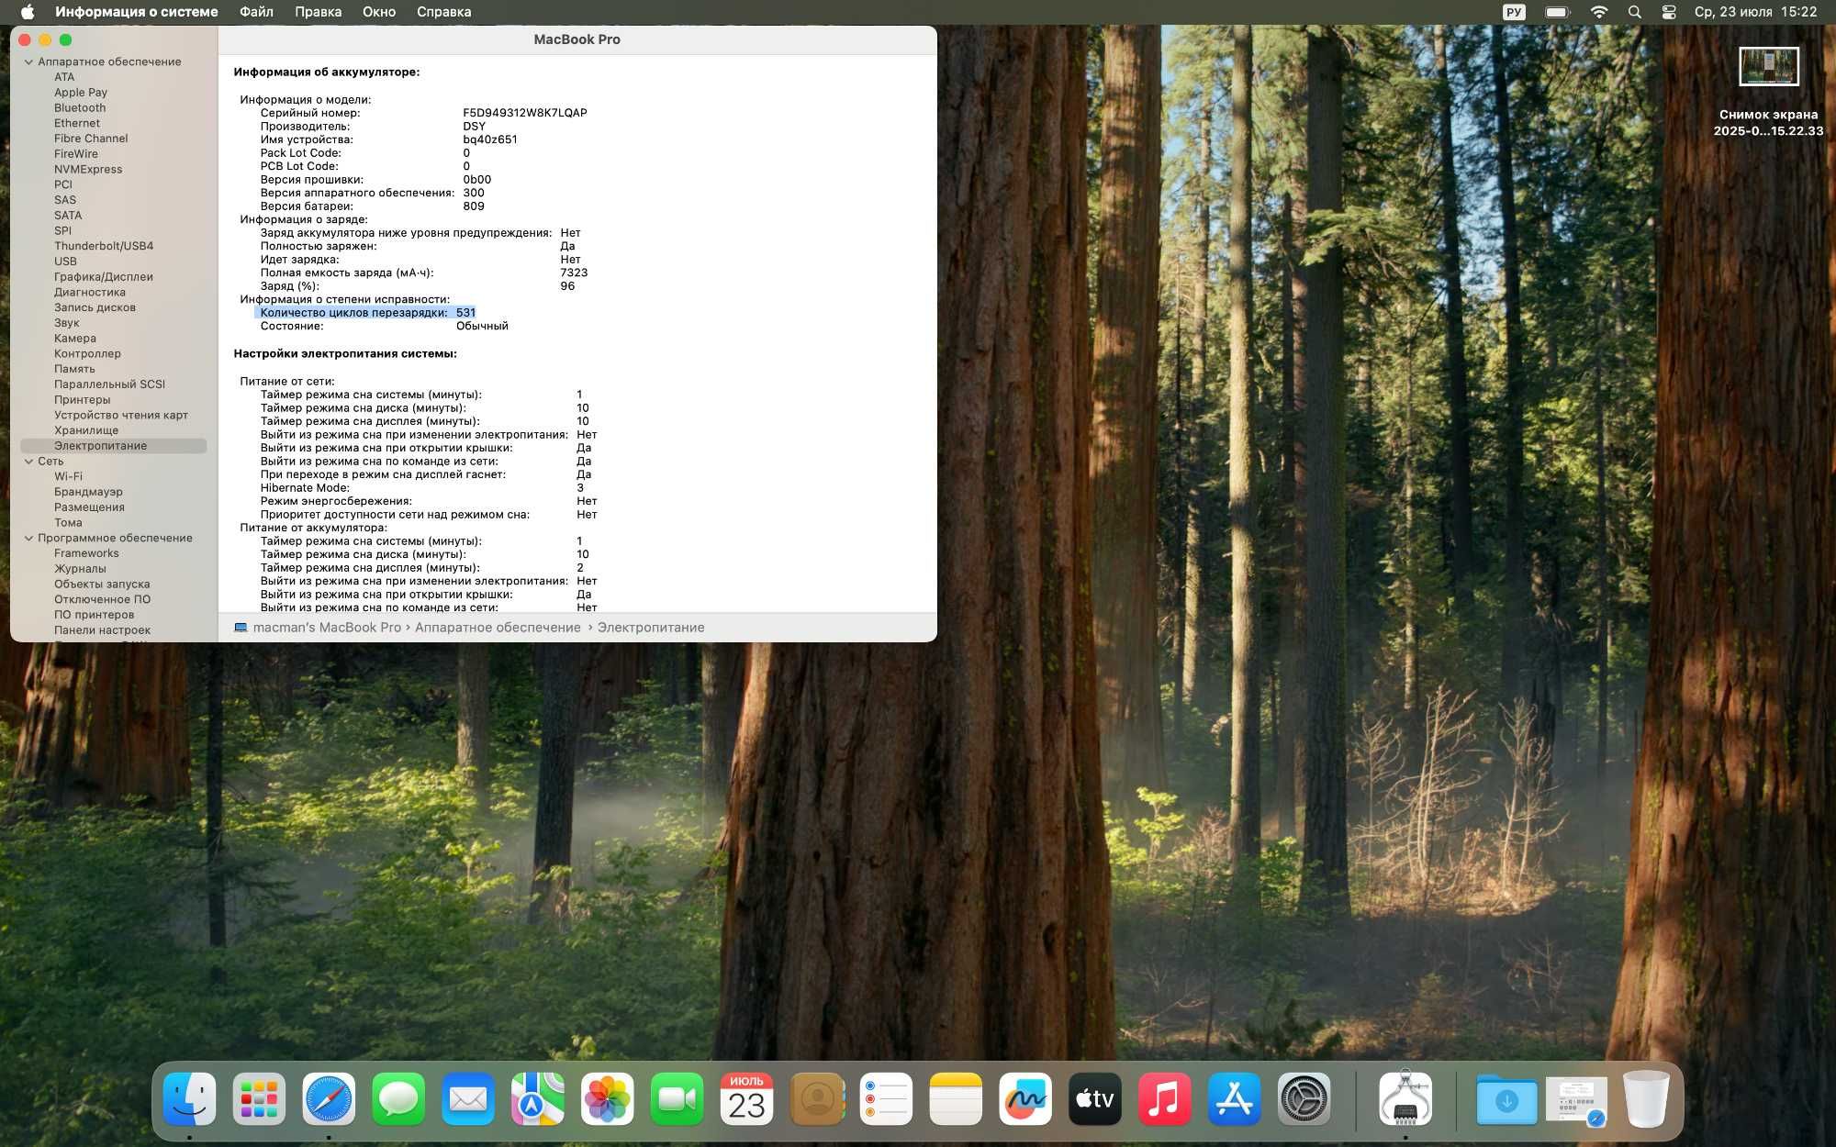Screen dimensions: 1836x1147
Task: Open Freeform app in Dock
Action: [1025, 1098]
